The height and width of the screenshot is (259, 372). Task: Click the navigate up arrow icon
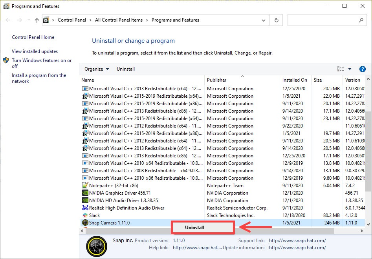pyautogui.click(x=37, y=20)
